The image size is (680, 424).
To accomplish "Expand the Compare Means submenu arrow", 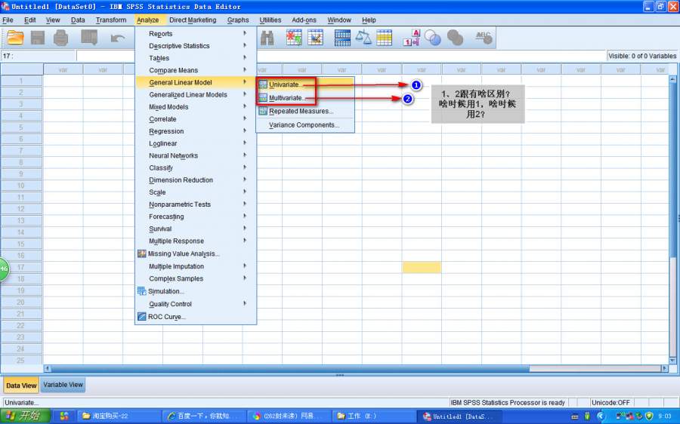I will coord(245,69).
